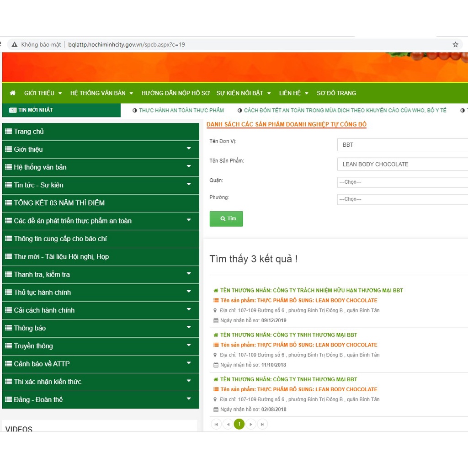The image size is (468, 468).
Task: Expand the Giới thiệu sidebar section
Action: click(189, 149)
